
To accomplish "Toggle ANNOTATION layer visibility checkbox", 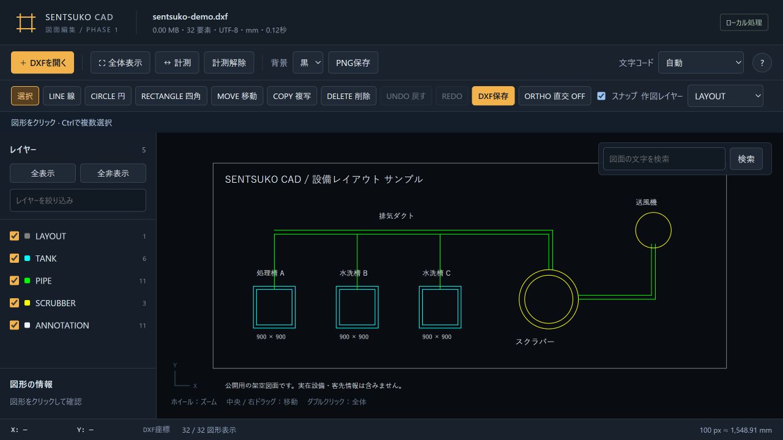I will (14, 325).
